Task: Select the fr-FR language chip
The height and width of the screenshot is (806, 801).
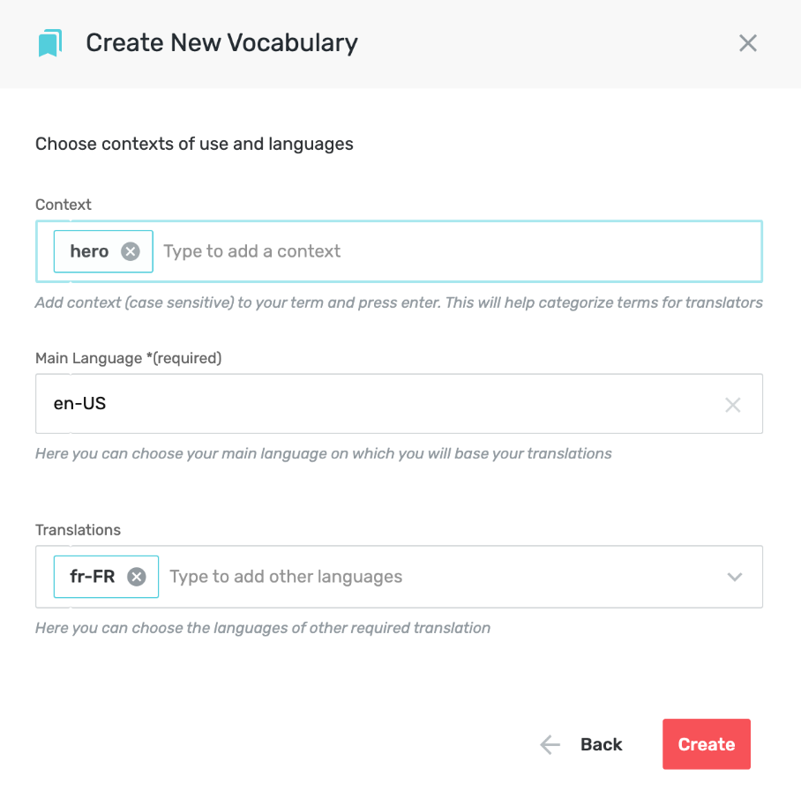Action: coord(92,577)
